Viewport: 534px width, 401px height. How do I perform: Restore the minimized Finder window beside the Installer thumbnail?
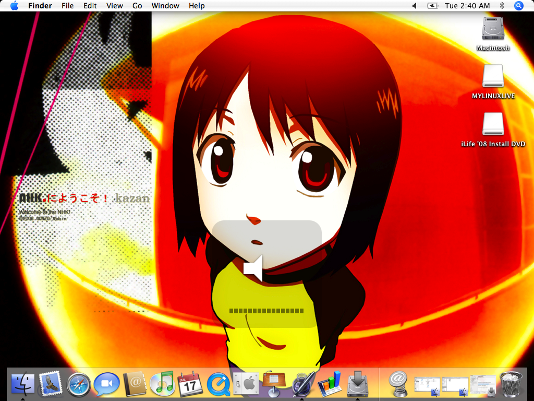455,387
